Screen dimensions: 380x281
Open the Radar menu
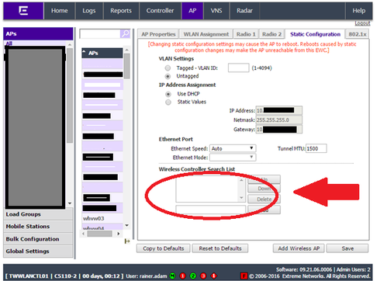pos(244,11)
